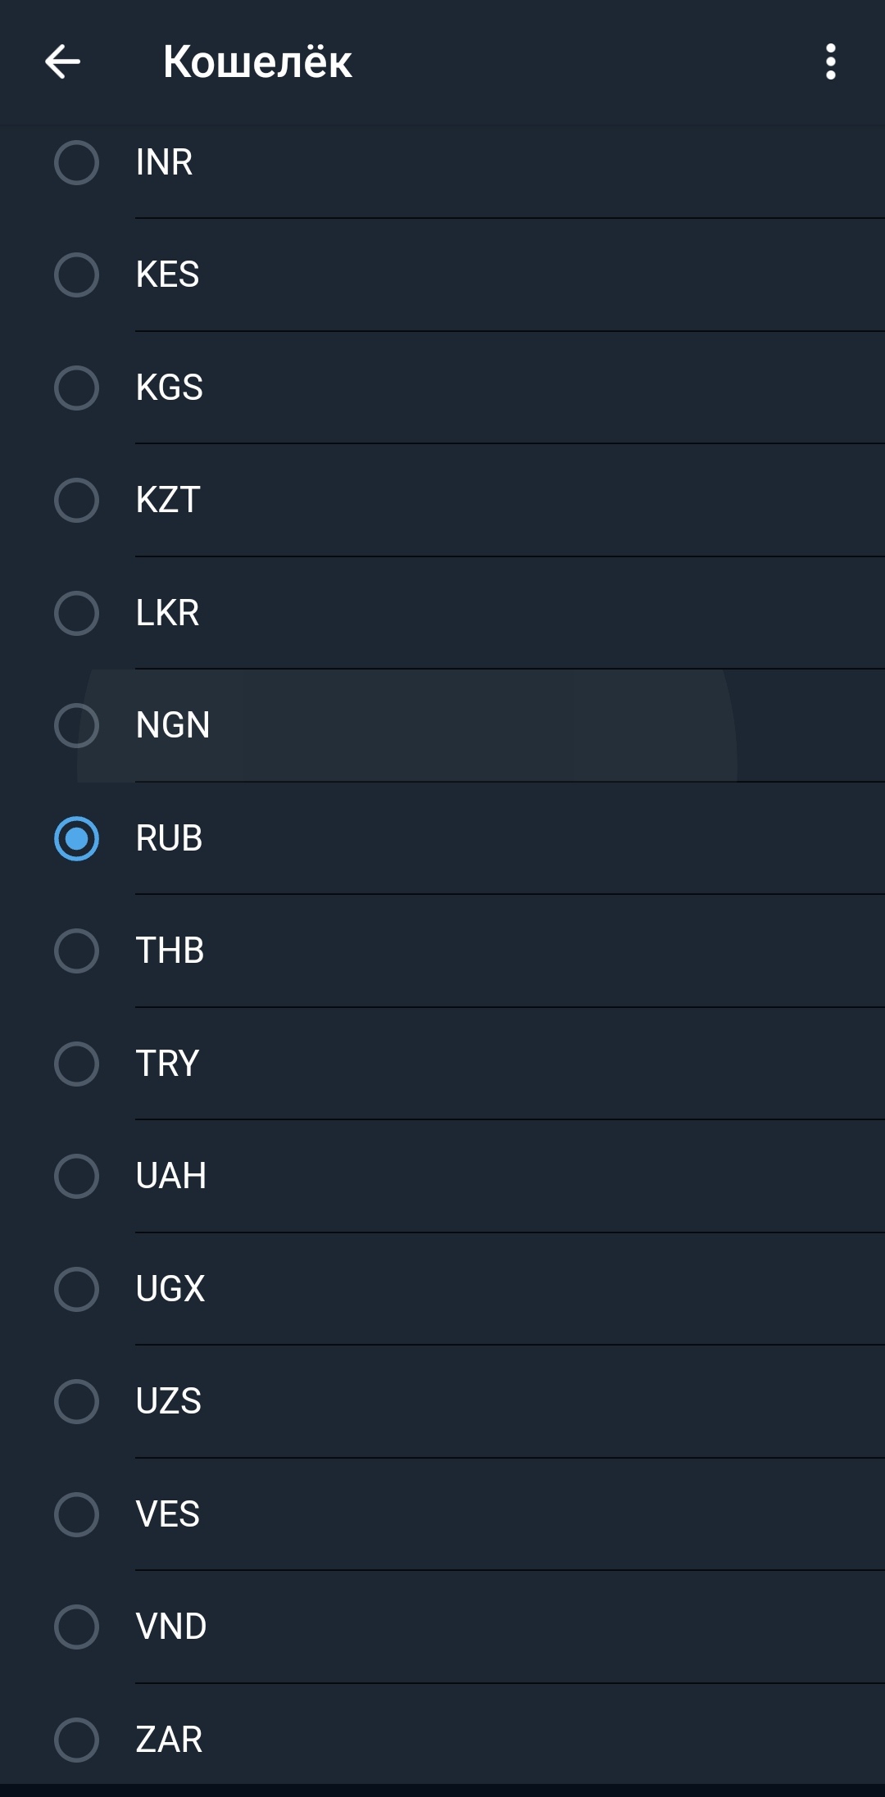Pick KZT currency radio button

click(x=76, y=500)
